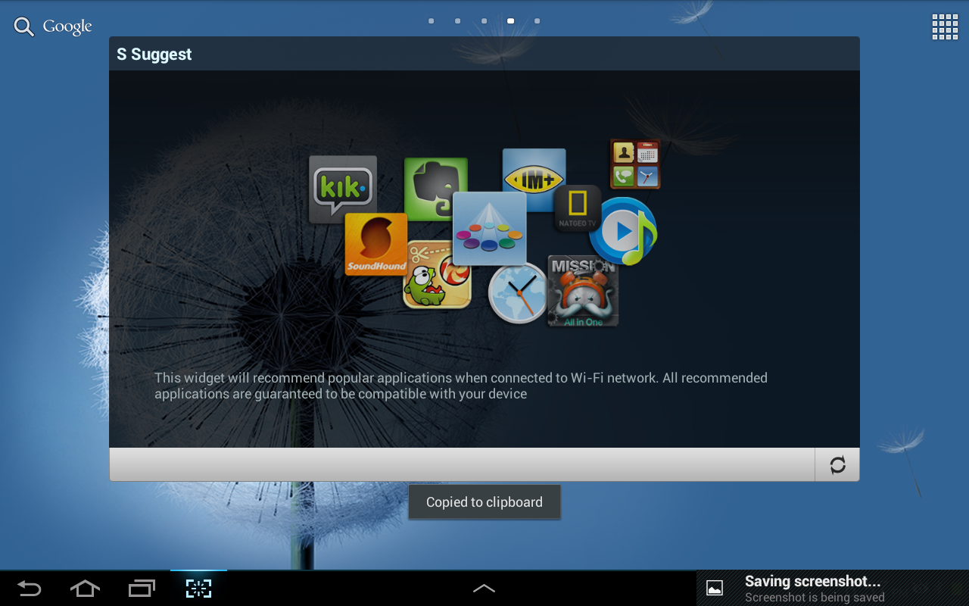The width and height of the screenshot is (969, 606).
Task: Open the Nat Geo TV icon
Action: coord(577,208)
